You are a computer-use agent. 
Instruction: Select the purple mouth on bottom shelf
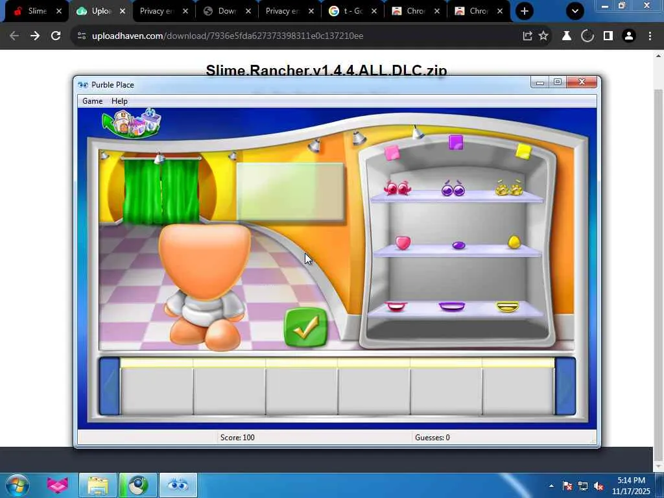[452, 306]
